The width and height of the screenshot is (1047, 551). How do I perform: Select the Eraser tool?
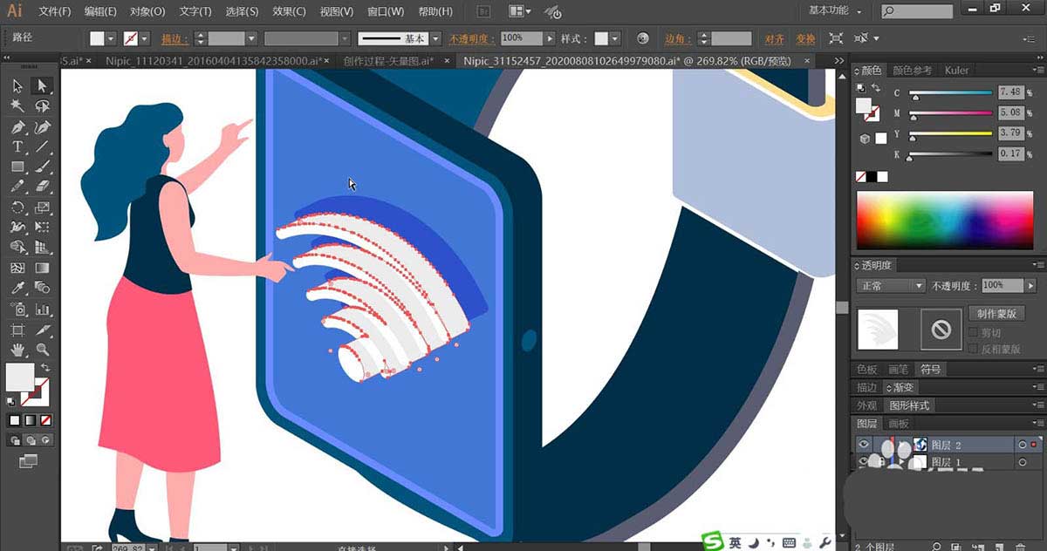pyautogui.click(x=42, y=187)
